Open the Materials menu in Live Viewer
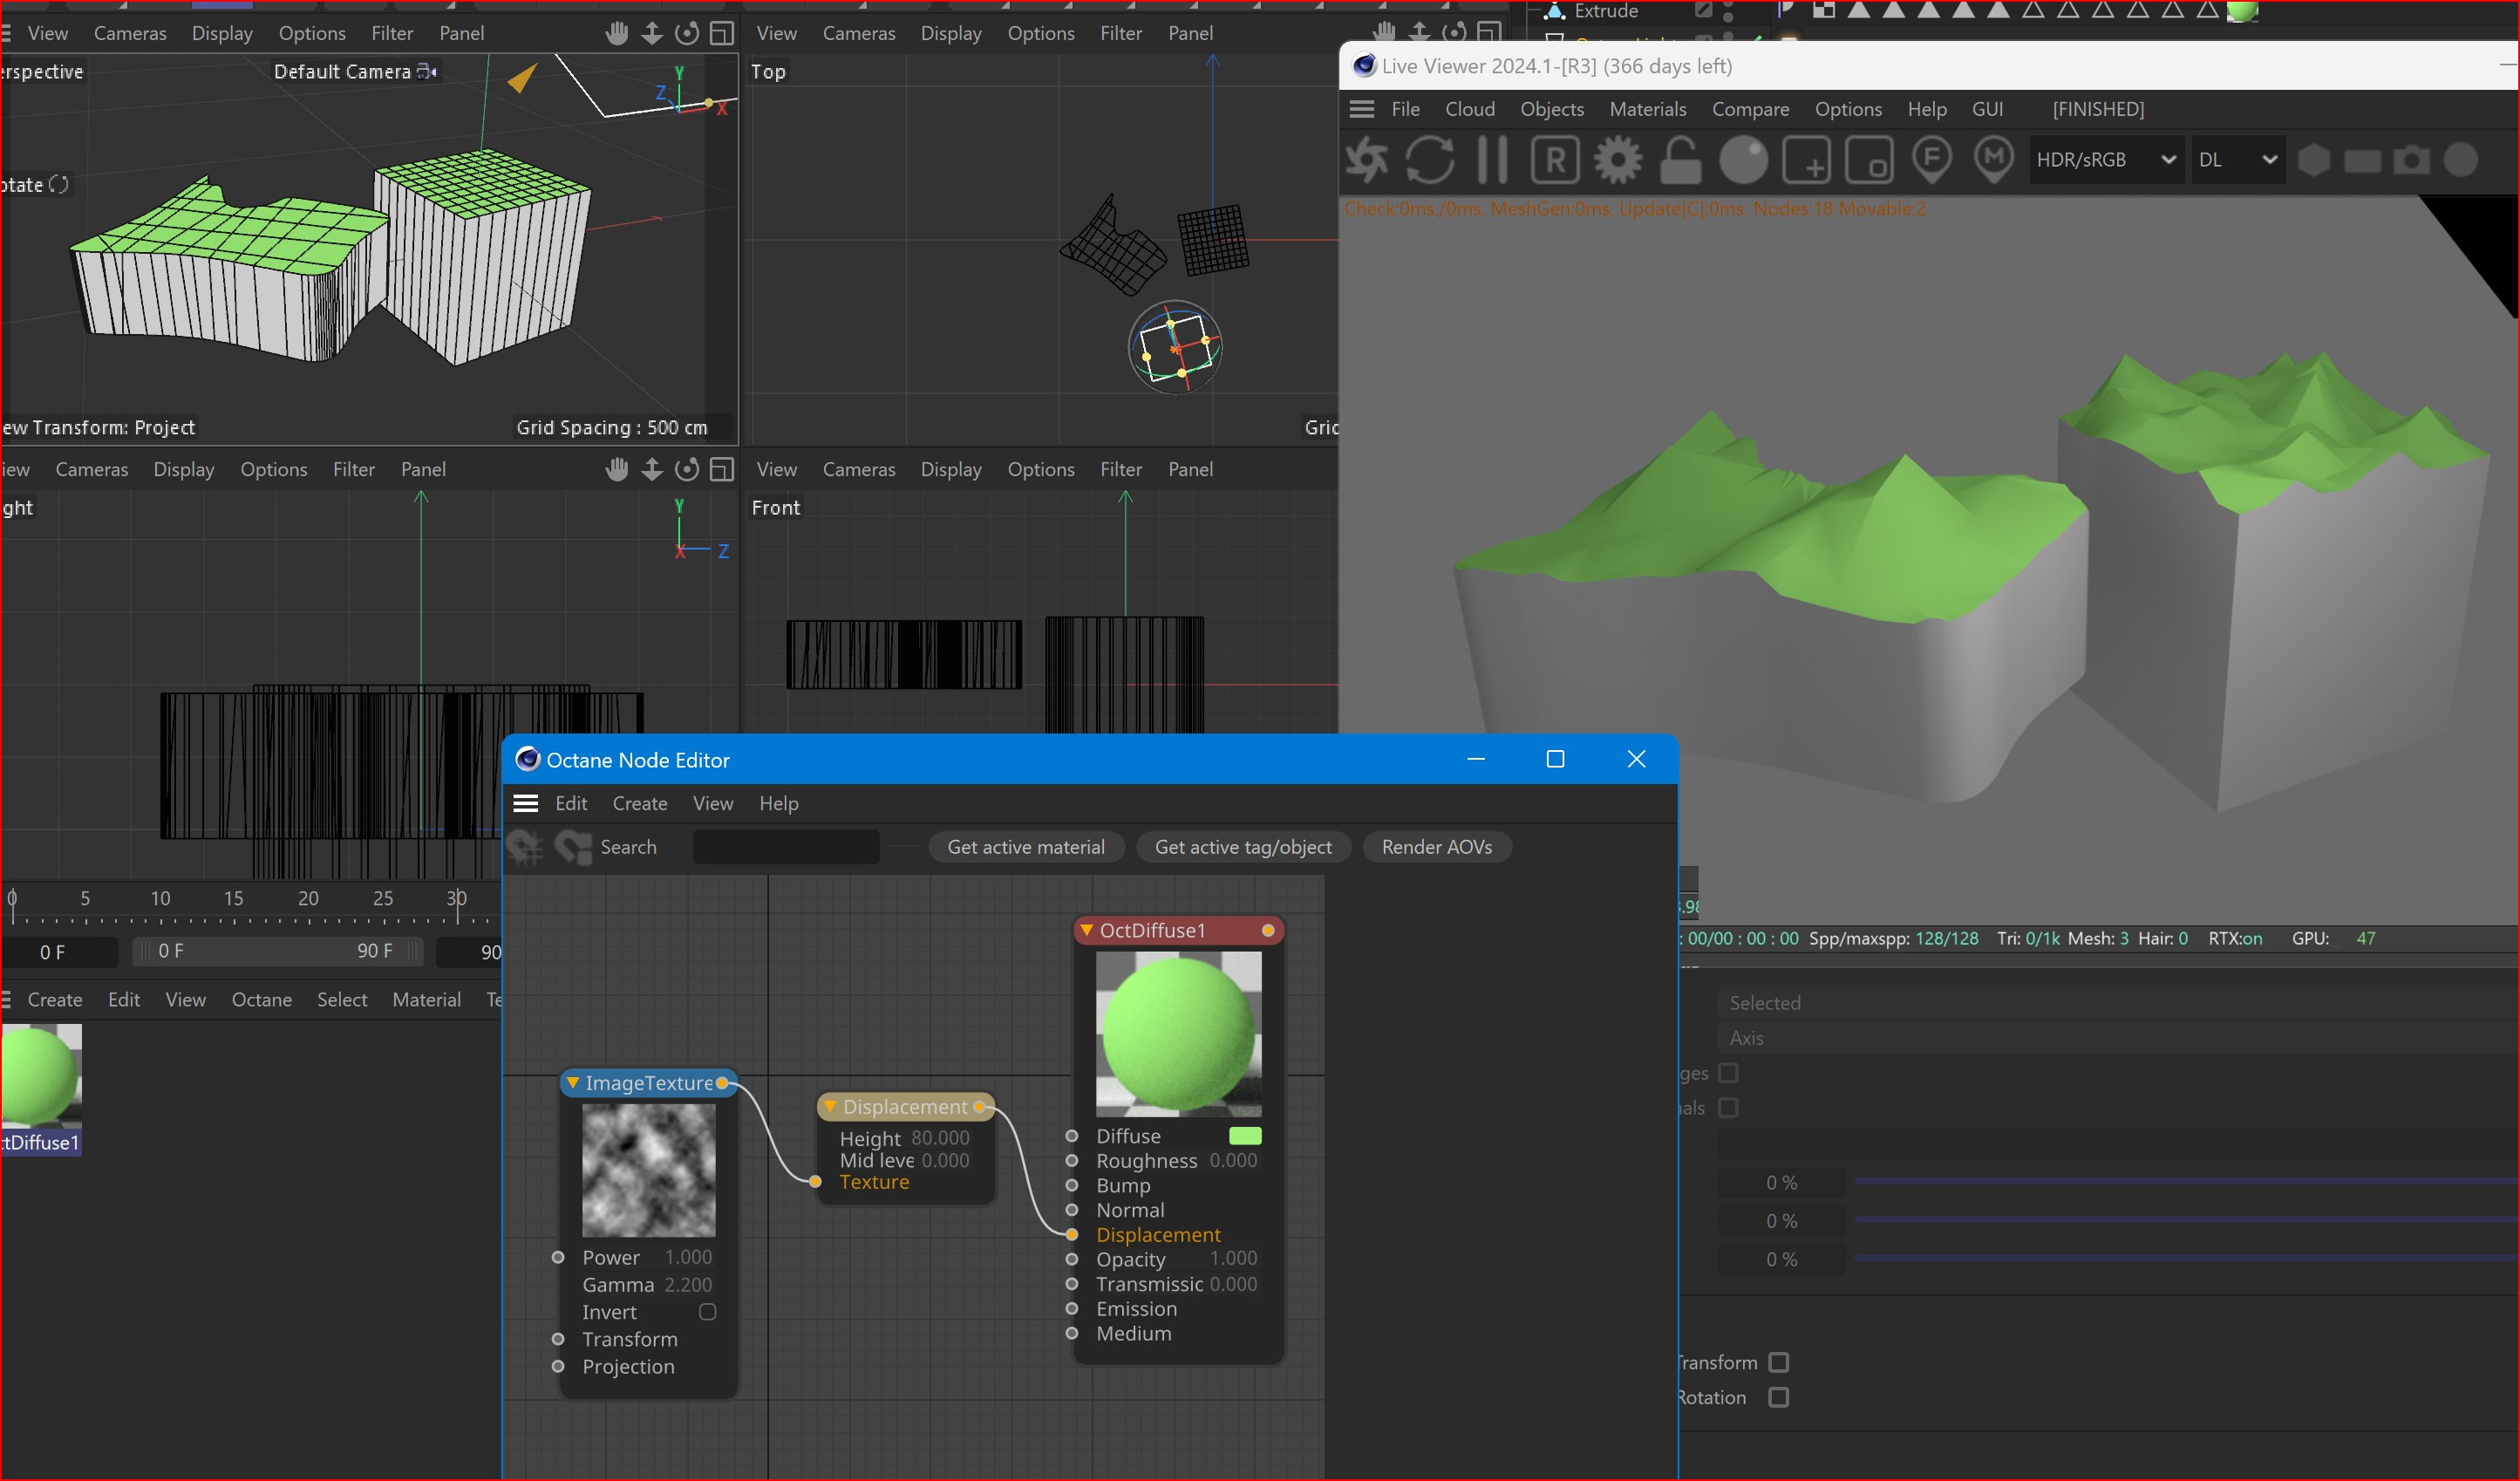 tap(1647, 109)
